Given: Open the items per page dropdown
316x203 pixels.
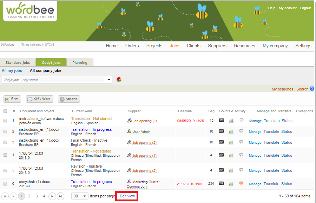Looking at the screenshot, I should coord(80,196).
